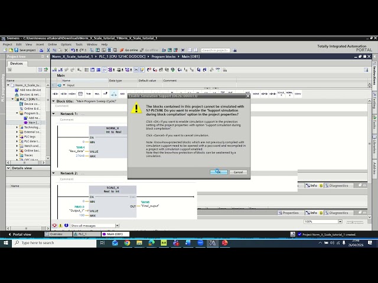Insert a normally open contact instruction
Screen dimensions: 378x283
pos(55,94)
